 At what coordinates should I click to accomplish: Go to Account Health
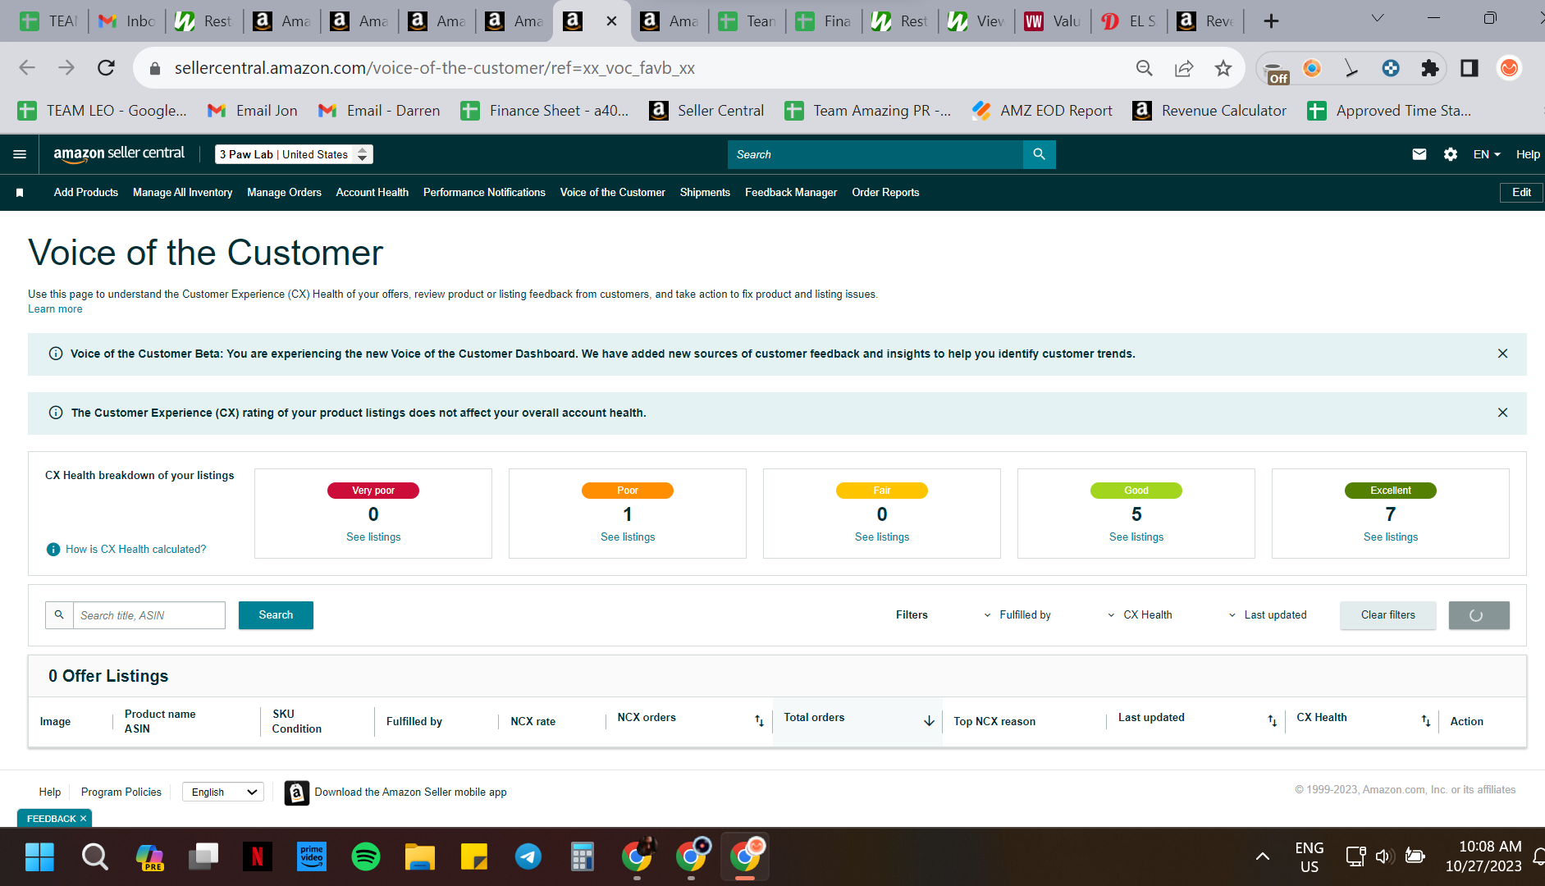[373, 193]
